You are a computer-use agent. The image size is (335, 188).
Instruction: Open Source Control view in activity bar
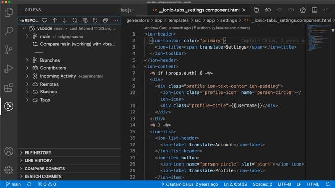pyautogui.click(x=8, y=50)
